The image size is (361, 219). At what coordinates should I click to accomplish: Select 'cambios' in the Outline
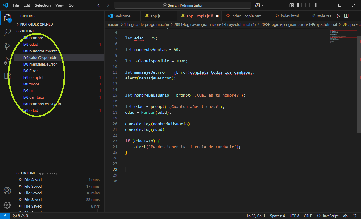pos(60,97)
